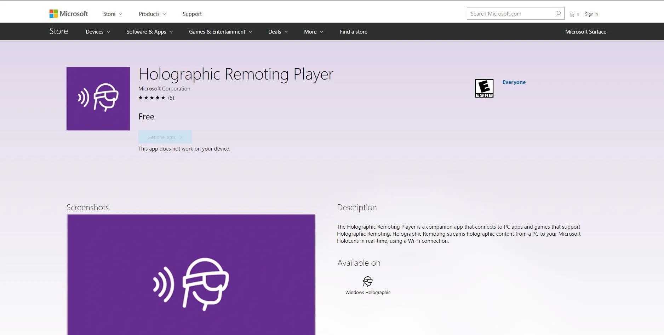Click the search magnifier icon

click(558, 14)
